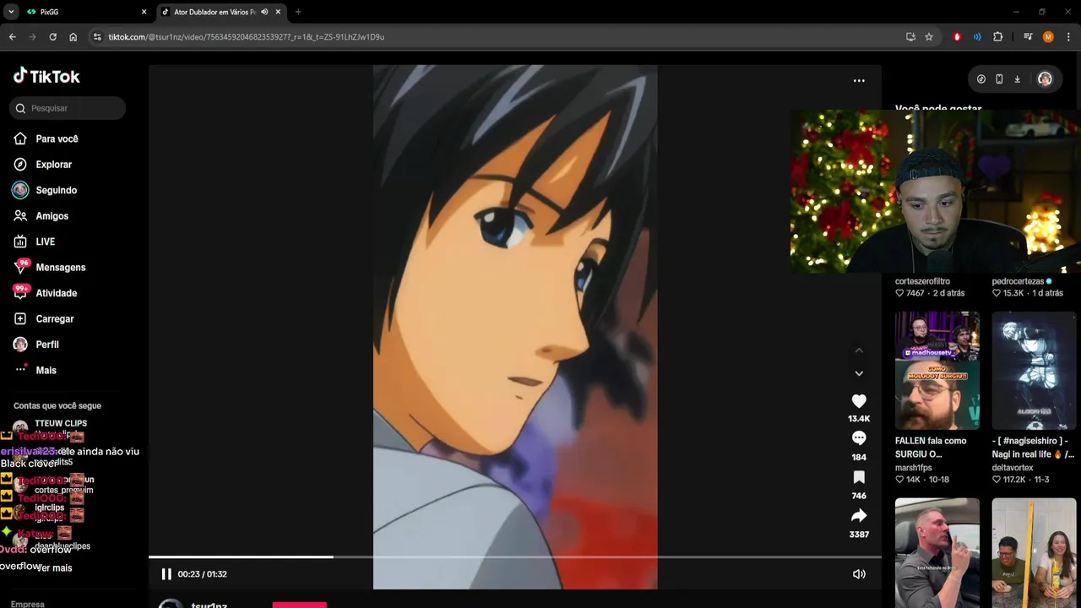The height and width of the screenshot is (608, 1081).
Task: Open the nagiseishiro recommended video thumbnail
Action: coord(1034,371)
